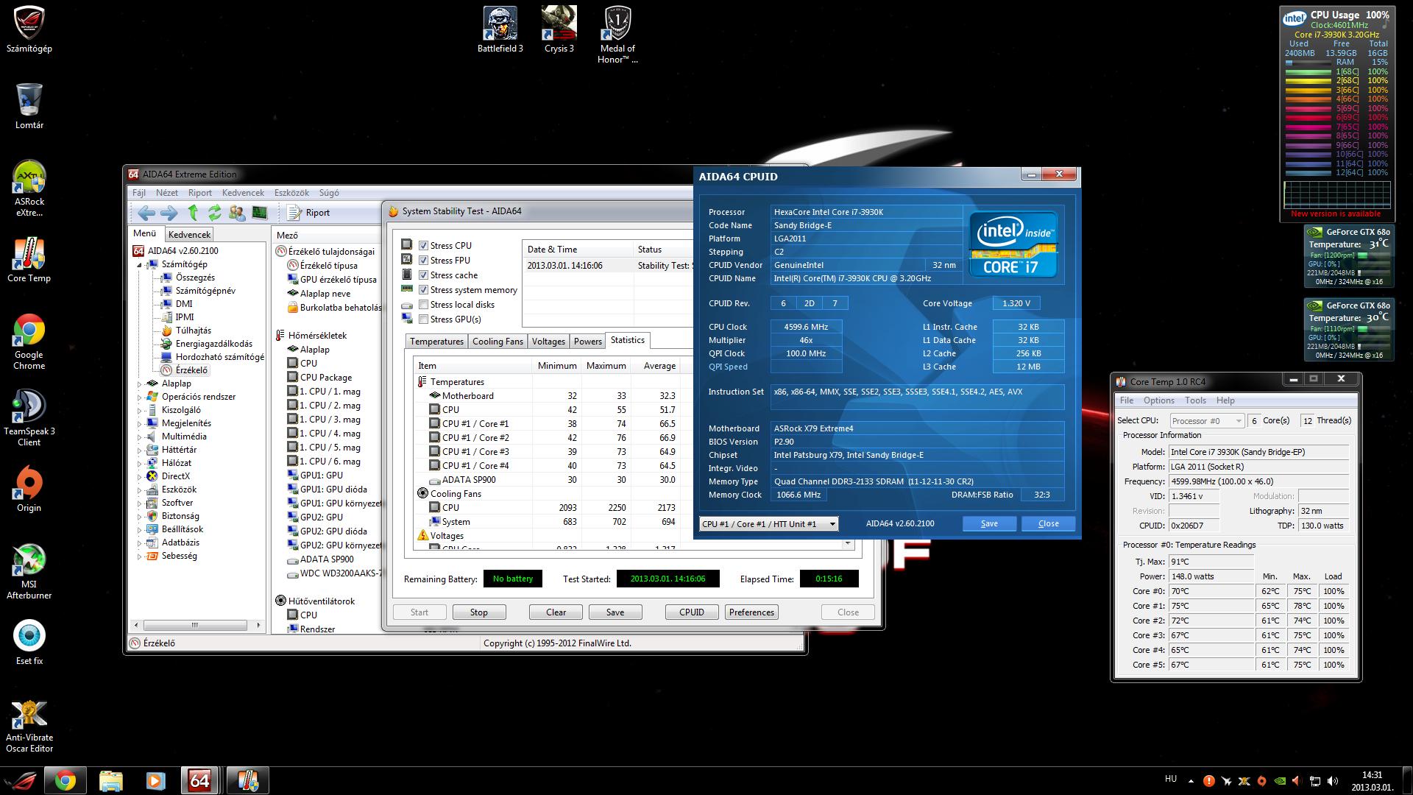
Task: Open MSI Afterburner desktop icon
Action: pyautogui.click(x=29, y=572)
